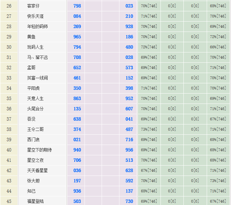This screenshot has height=205, width=231.
Task: Select the number 965 next to 黄鱼
Action: 77,37
